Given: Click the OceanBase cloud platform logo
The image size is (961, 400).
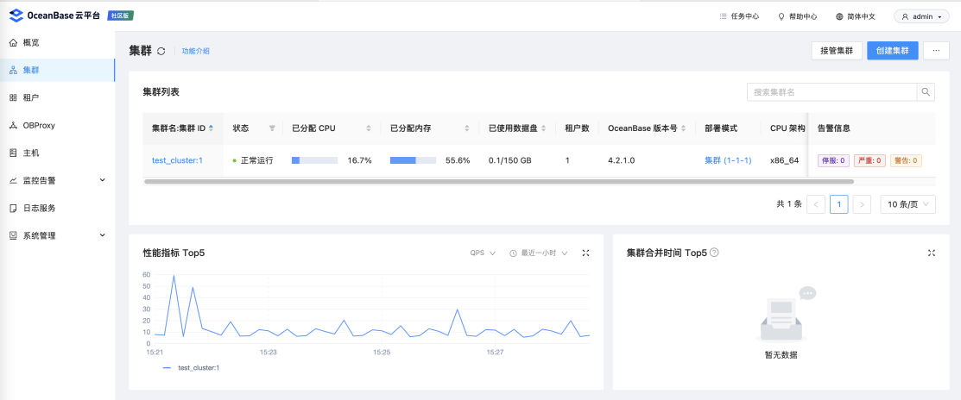Looking at the screenshot, I should coord(54,16).
